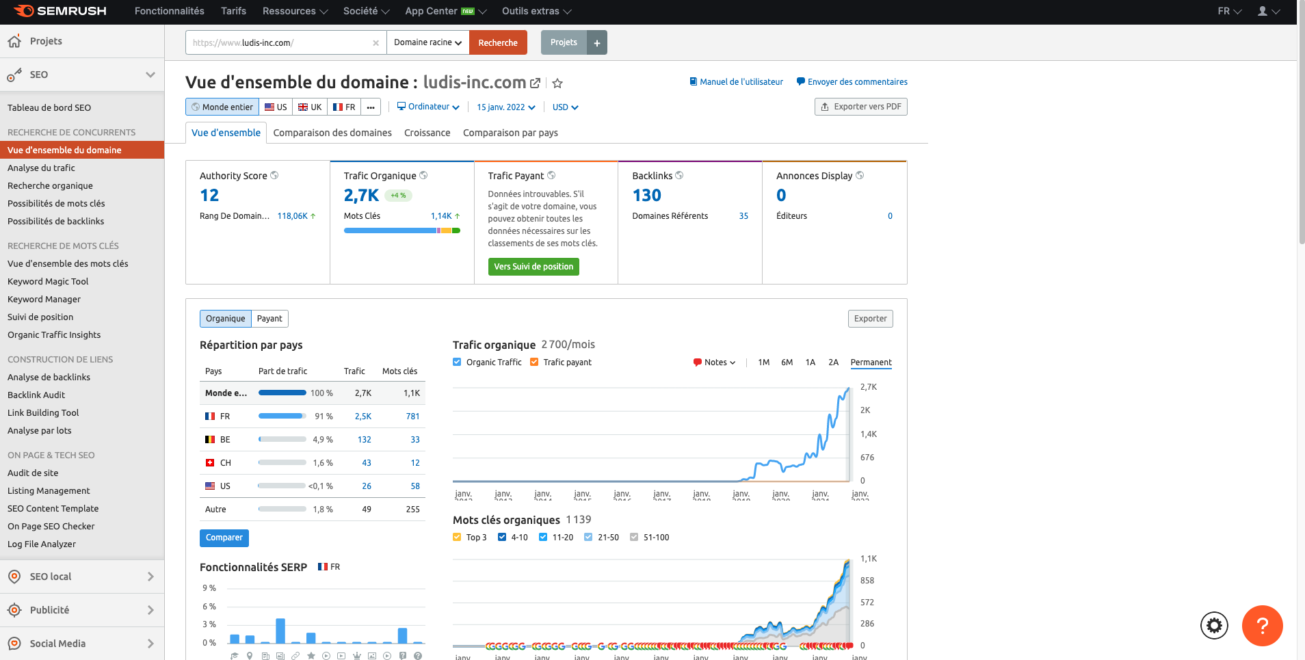Open the Ressources menu dropdown
This screenshot has width=1305, height=660.
[x=295, y=11]
